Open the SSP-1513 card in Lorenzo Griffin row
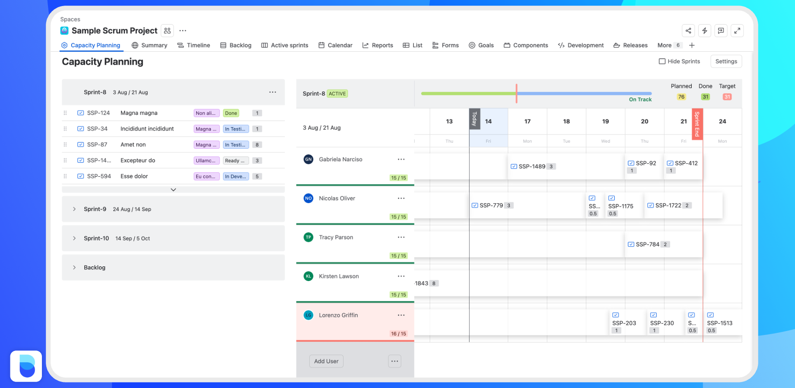 pyautogui.click(x=722, y=323)
